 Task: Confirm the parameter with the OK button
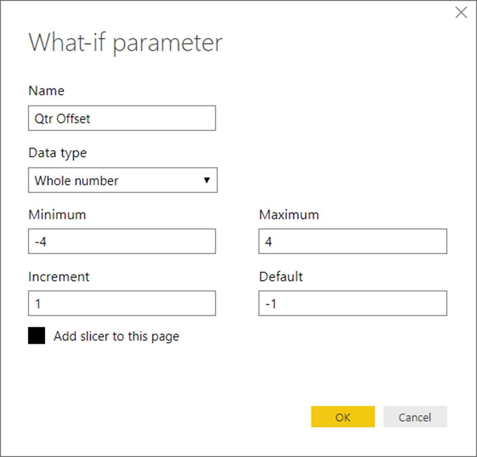tap(343, 417)
